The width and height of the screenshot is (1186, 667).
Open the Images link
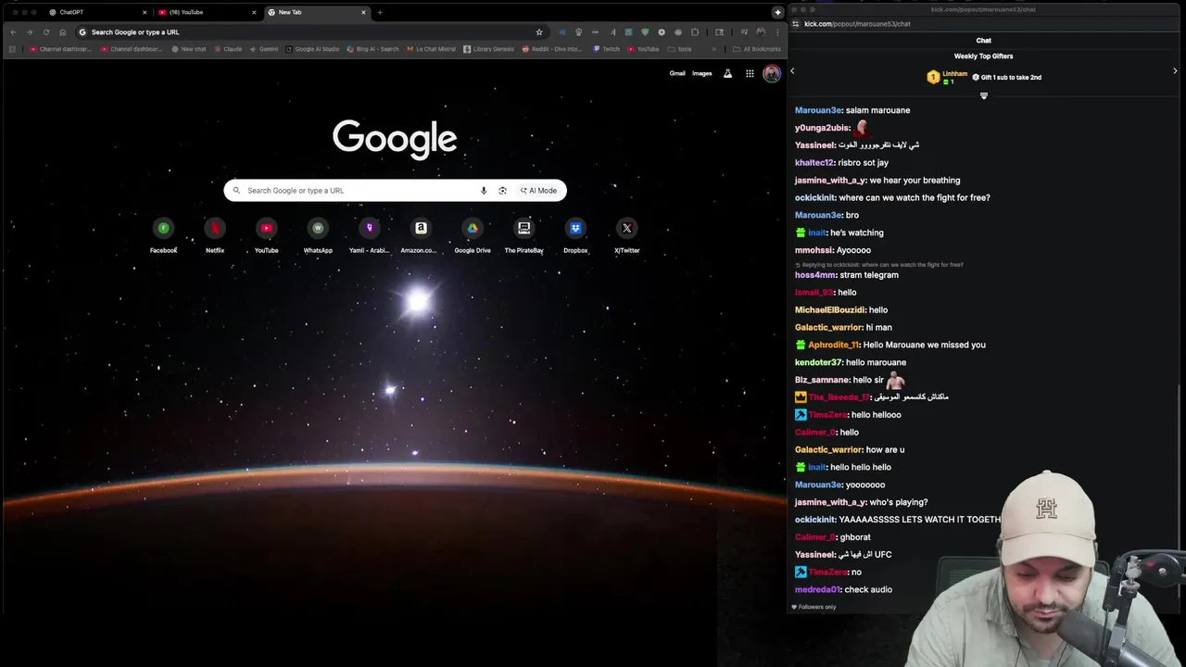pyautogui.click(x=702, y=73)
